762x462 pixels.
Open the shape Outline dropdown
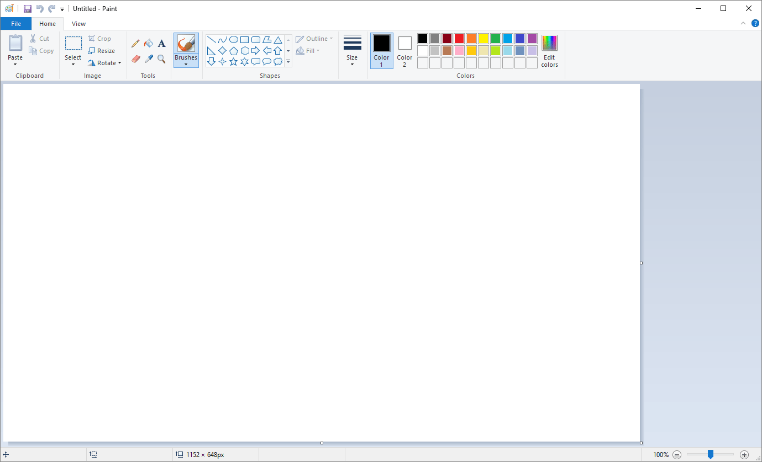[314, 39]
